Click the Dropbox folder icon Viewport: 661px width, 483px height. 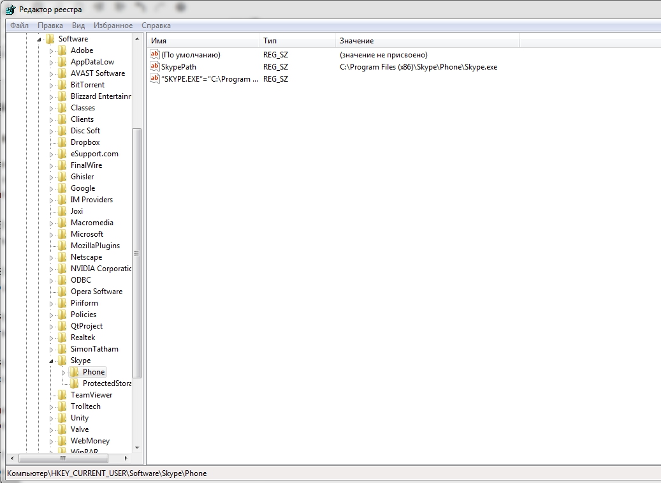tap(62, 142)
